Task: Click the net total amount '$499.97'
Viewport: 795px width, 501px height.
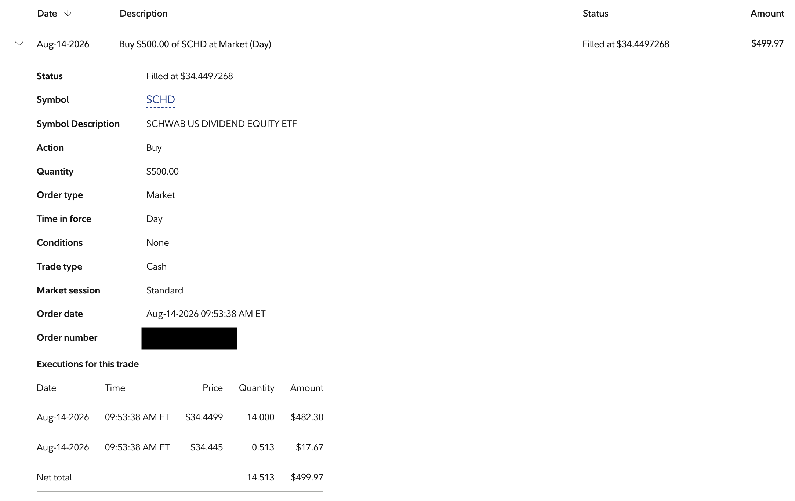Action: (307, 478)
